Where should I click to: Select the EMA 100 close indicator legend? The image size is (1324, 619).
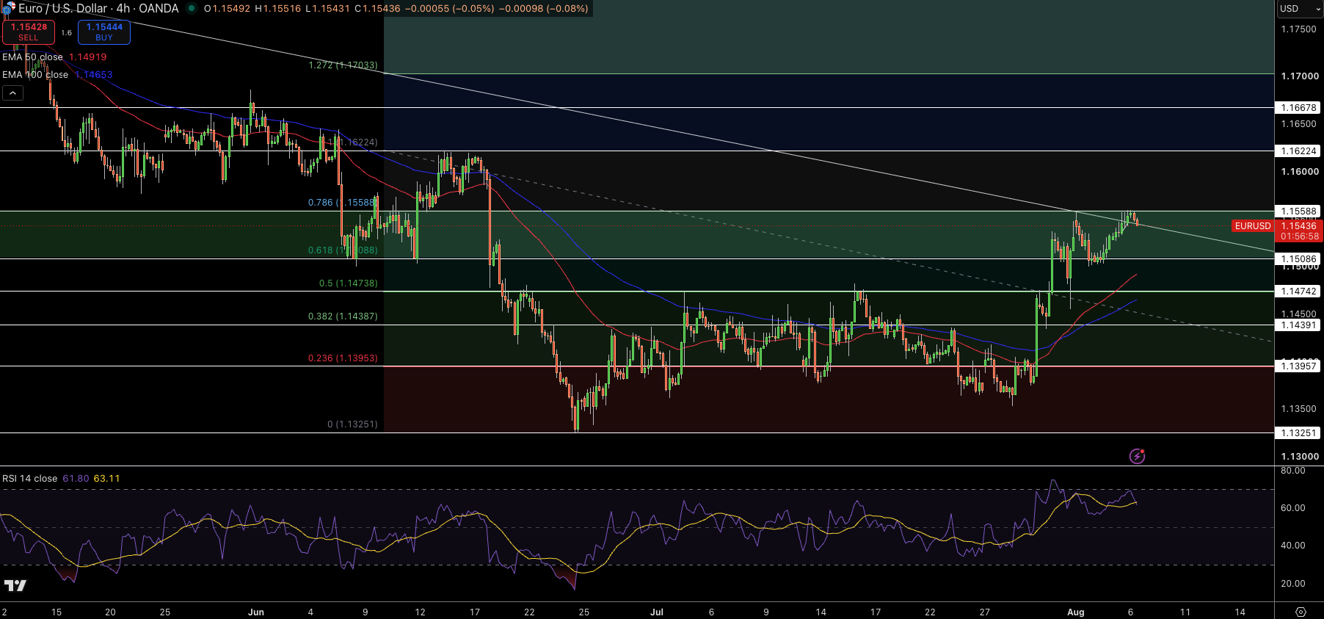pyautogui.click(x=35, y=74)
